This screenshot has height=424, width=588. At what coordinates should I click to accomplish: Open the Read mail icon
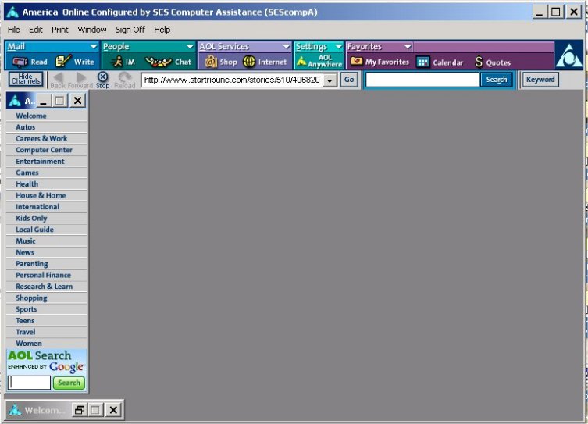21,62
